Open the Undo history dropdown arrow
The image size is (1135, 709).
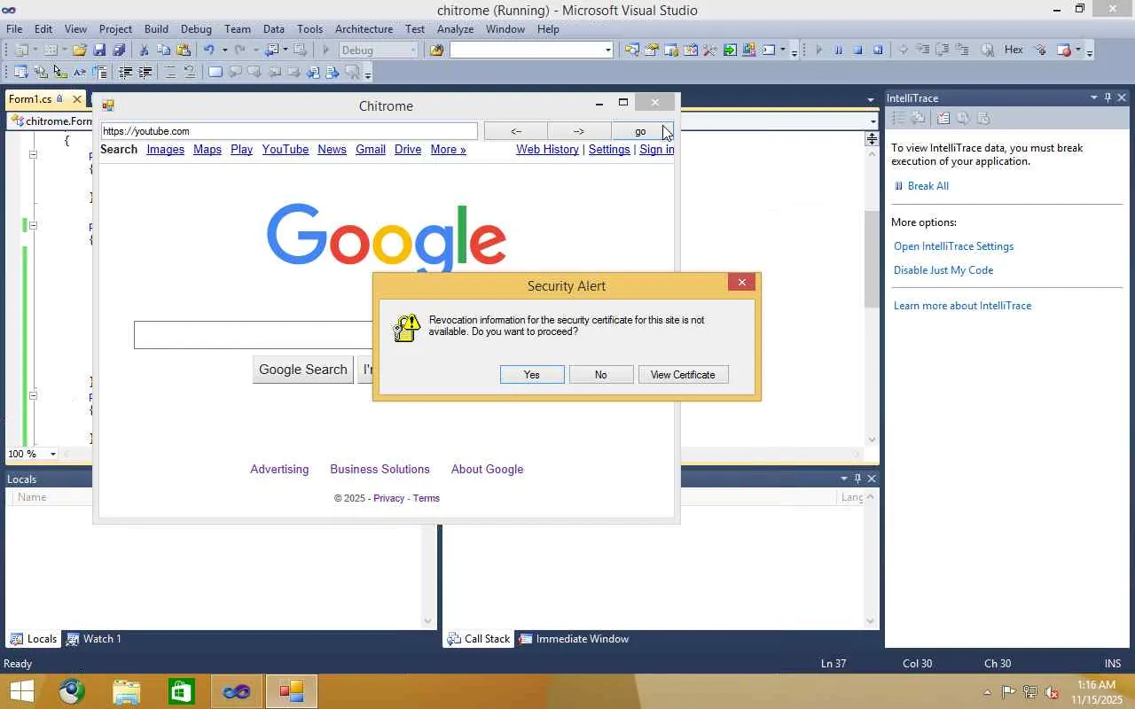tap(224, 51)
